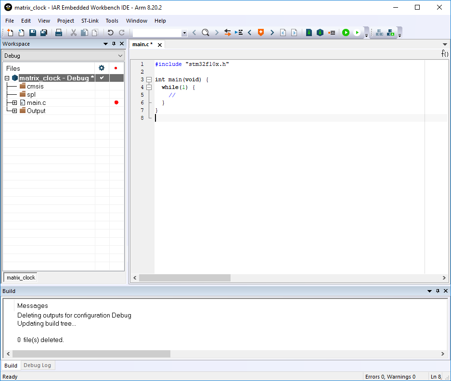451x381 pixels.
Task: Start Download and Debug with green play
Action: pos(346,33)
